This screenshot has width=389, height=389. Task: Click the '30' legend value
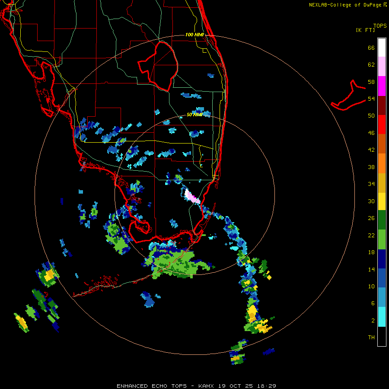point(371,201)
